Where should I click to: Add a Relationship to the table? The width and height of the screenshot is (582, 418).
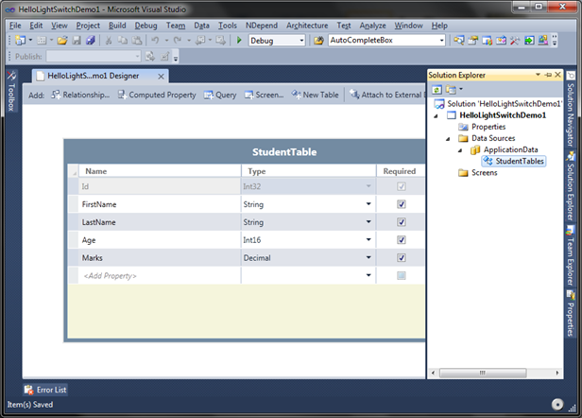[x=80, y=95]
